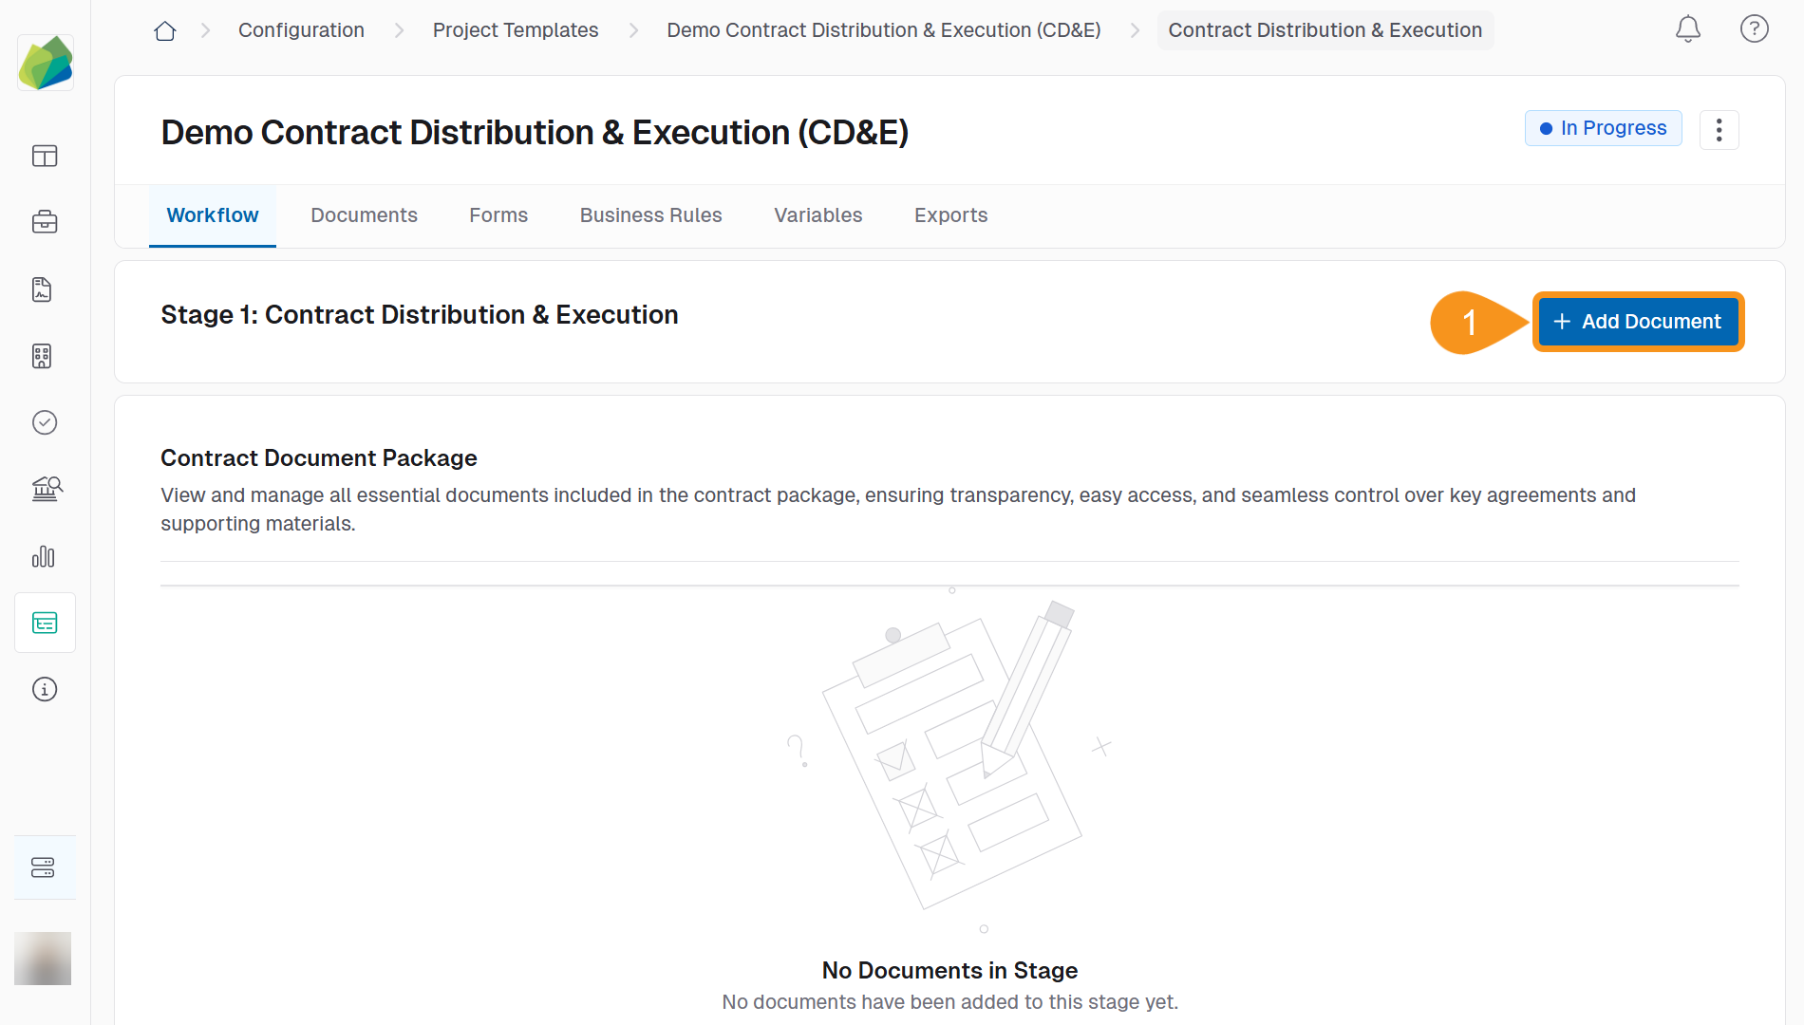Switch to the Documents tab
Viewport: 1804px width, 1025px height.
click(x=364, y=215)
